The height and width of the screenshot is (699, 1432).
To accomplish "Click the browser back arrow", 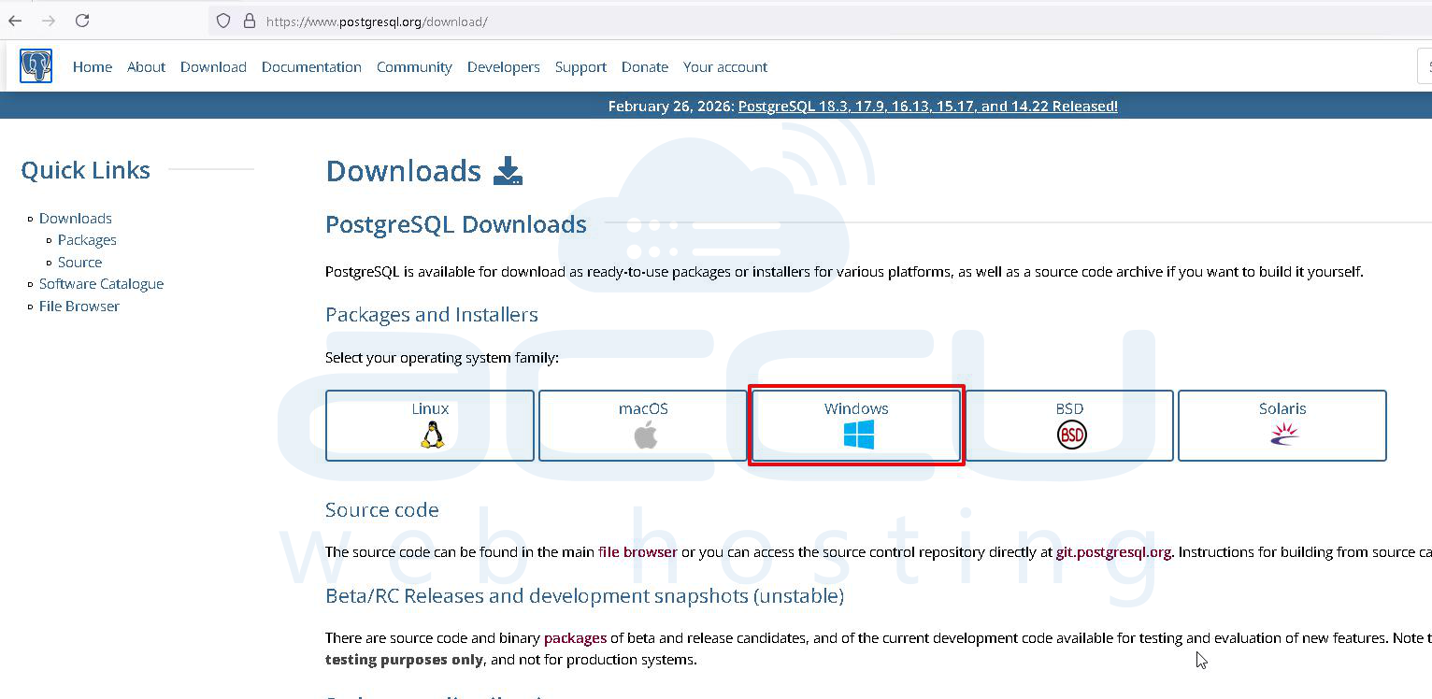I will 15,21.
